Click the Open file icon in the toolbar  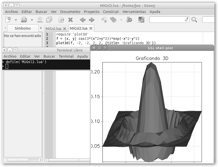[x=24, y=20]
